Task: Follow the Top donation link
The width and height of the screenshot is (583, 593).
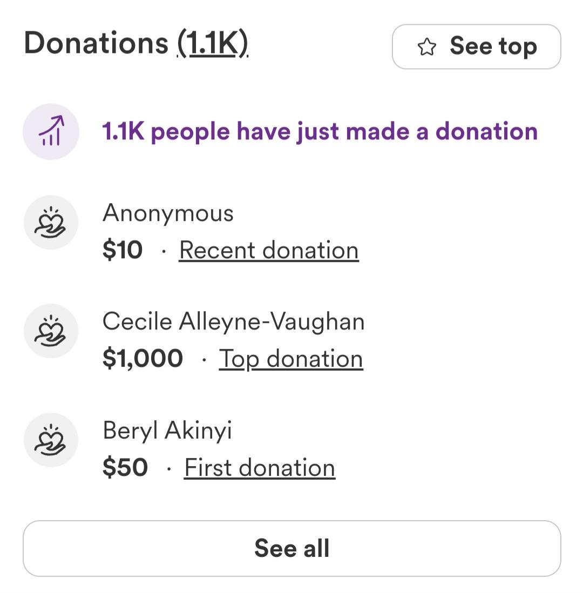Action: coord(290,359)
